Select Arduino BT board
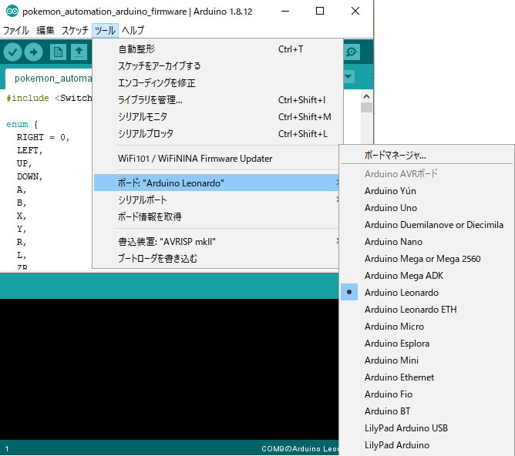Screen dimensions: 515x456 click(427, 411)
